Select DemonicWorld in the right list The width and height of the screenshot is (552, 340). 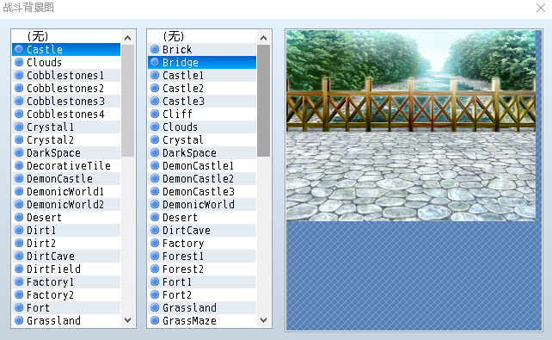tap(202, 204)
